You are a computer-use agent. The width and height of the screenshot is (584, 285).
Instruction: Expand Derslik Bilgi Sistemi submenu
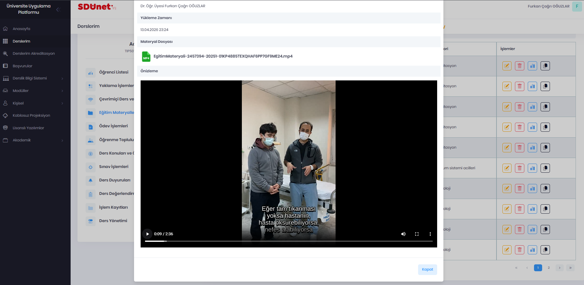click(62, 79)
